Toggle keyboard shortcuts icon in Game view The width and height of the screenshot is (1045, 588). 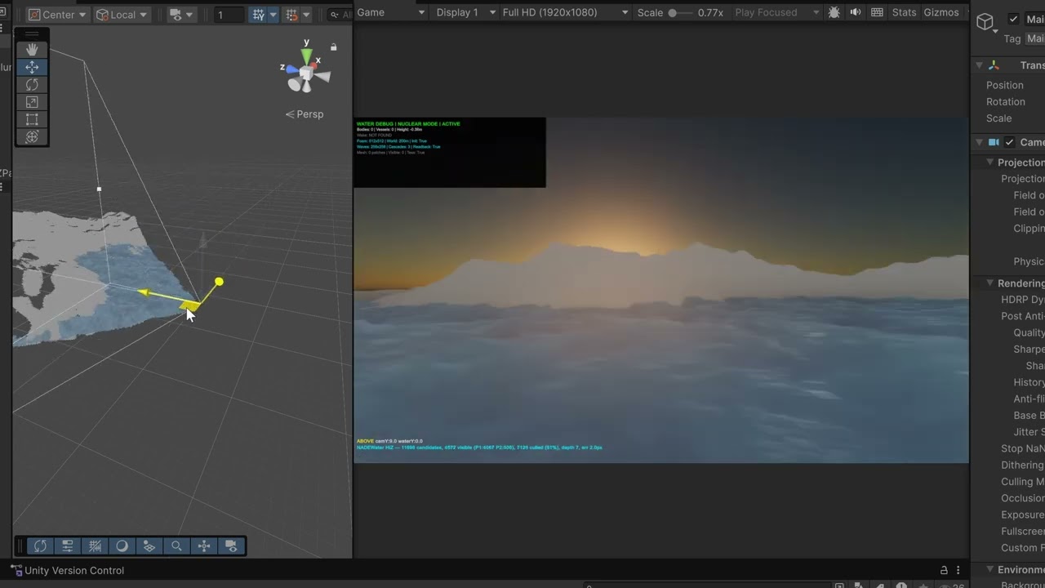877,12
